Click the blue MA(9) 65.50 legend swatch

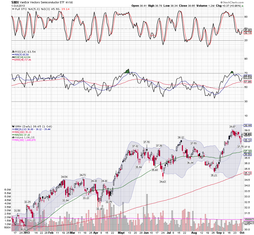[13, 54]
